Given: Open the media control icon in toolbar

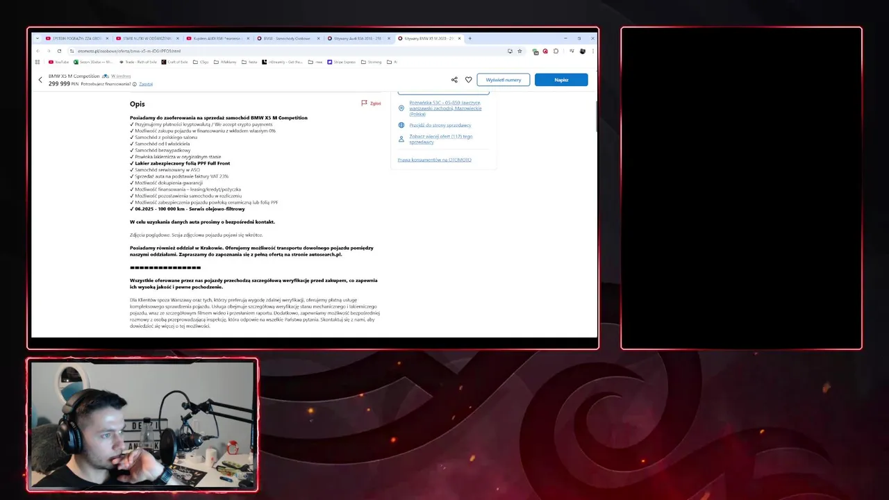Looking at the screenshot, I should (572, 51).
